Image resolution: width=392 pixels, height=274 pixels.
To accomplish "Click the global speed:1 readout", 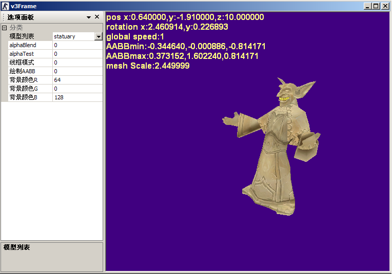I will point(135,37).
